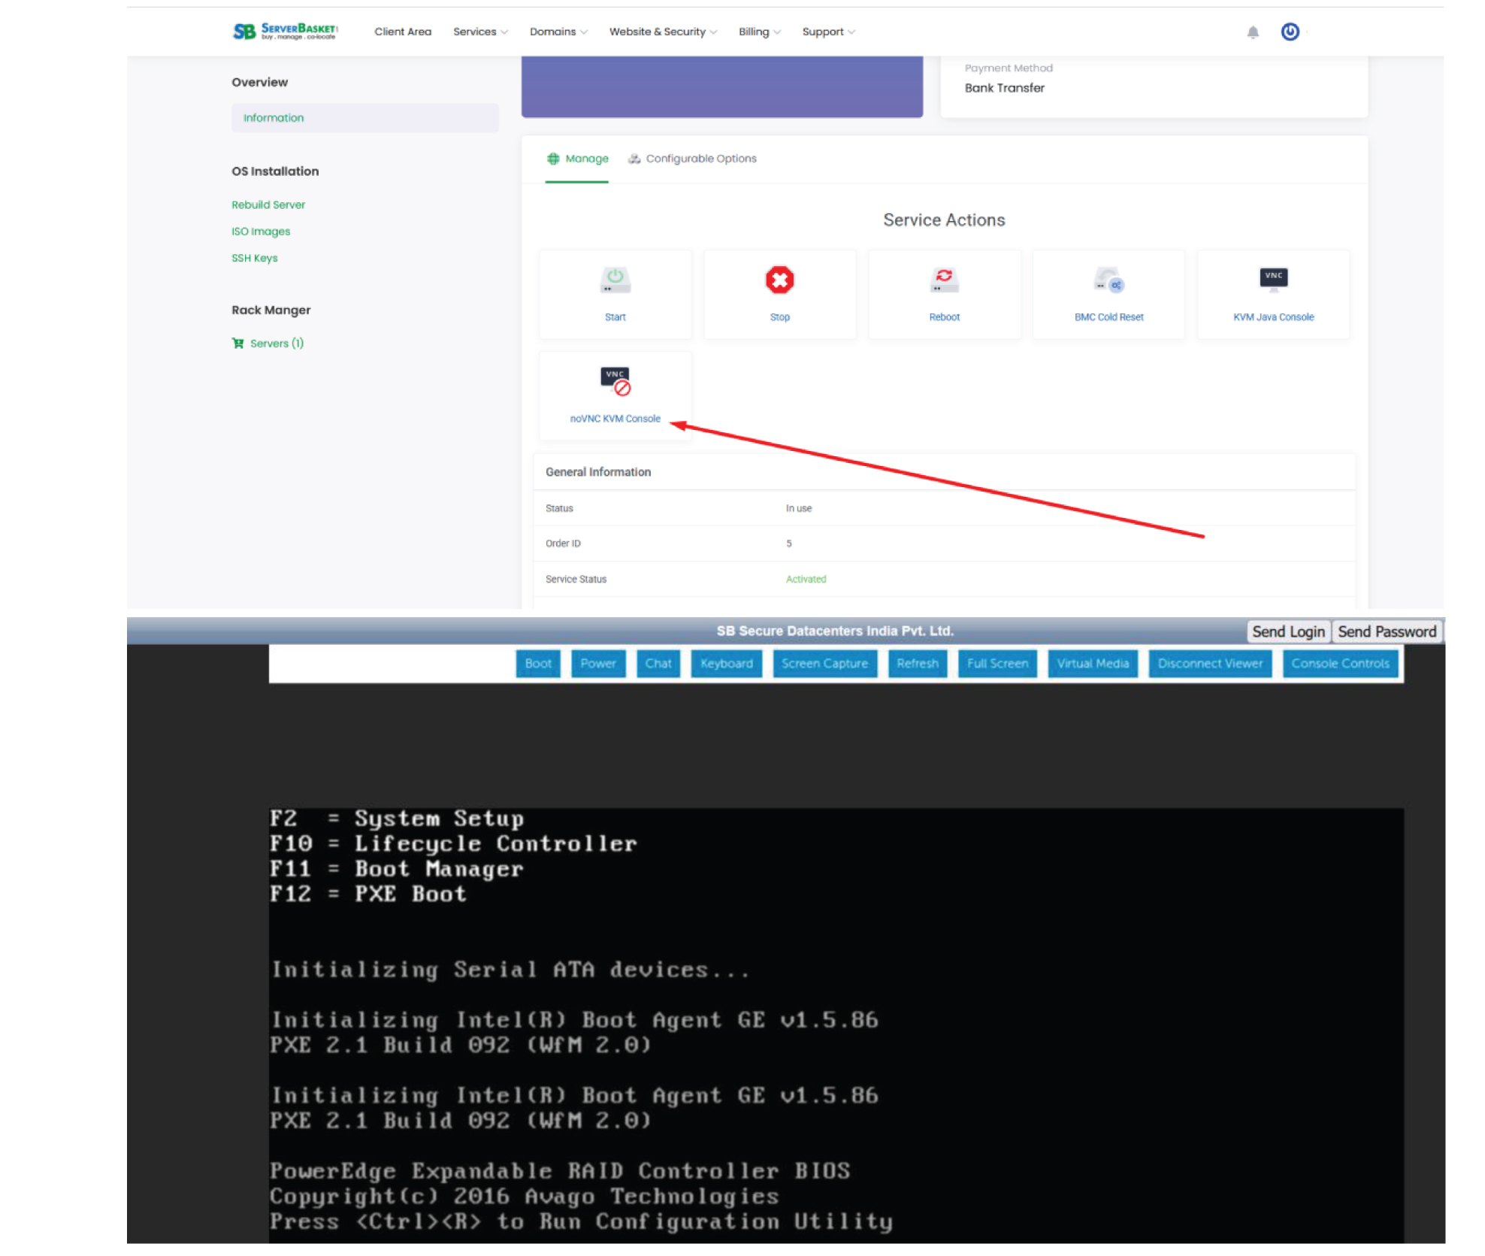Viewport: 1485px width, 1256px height.
Task: Click the ServerBasket logo
Action: point(284,31)
